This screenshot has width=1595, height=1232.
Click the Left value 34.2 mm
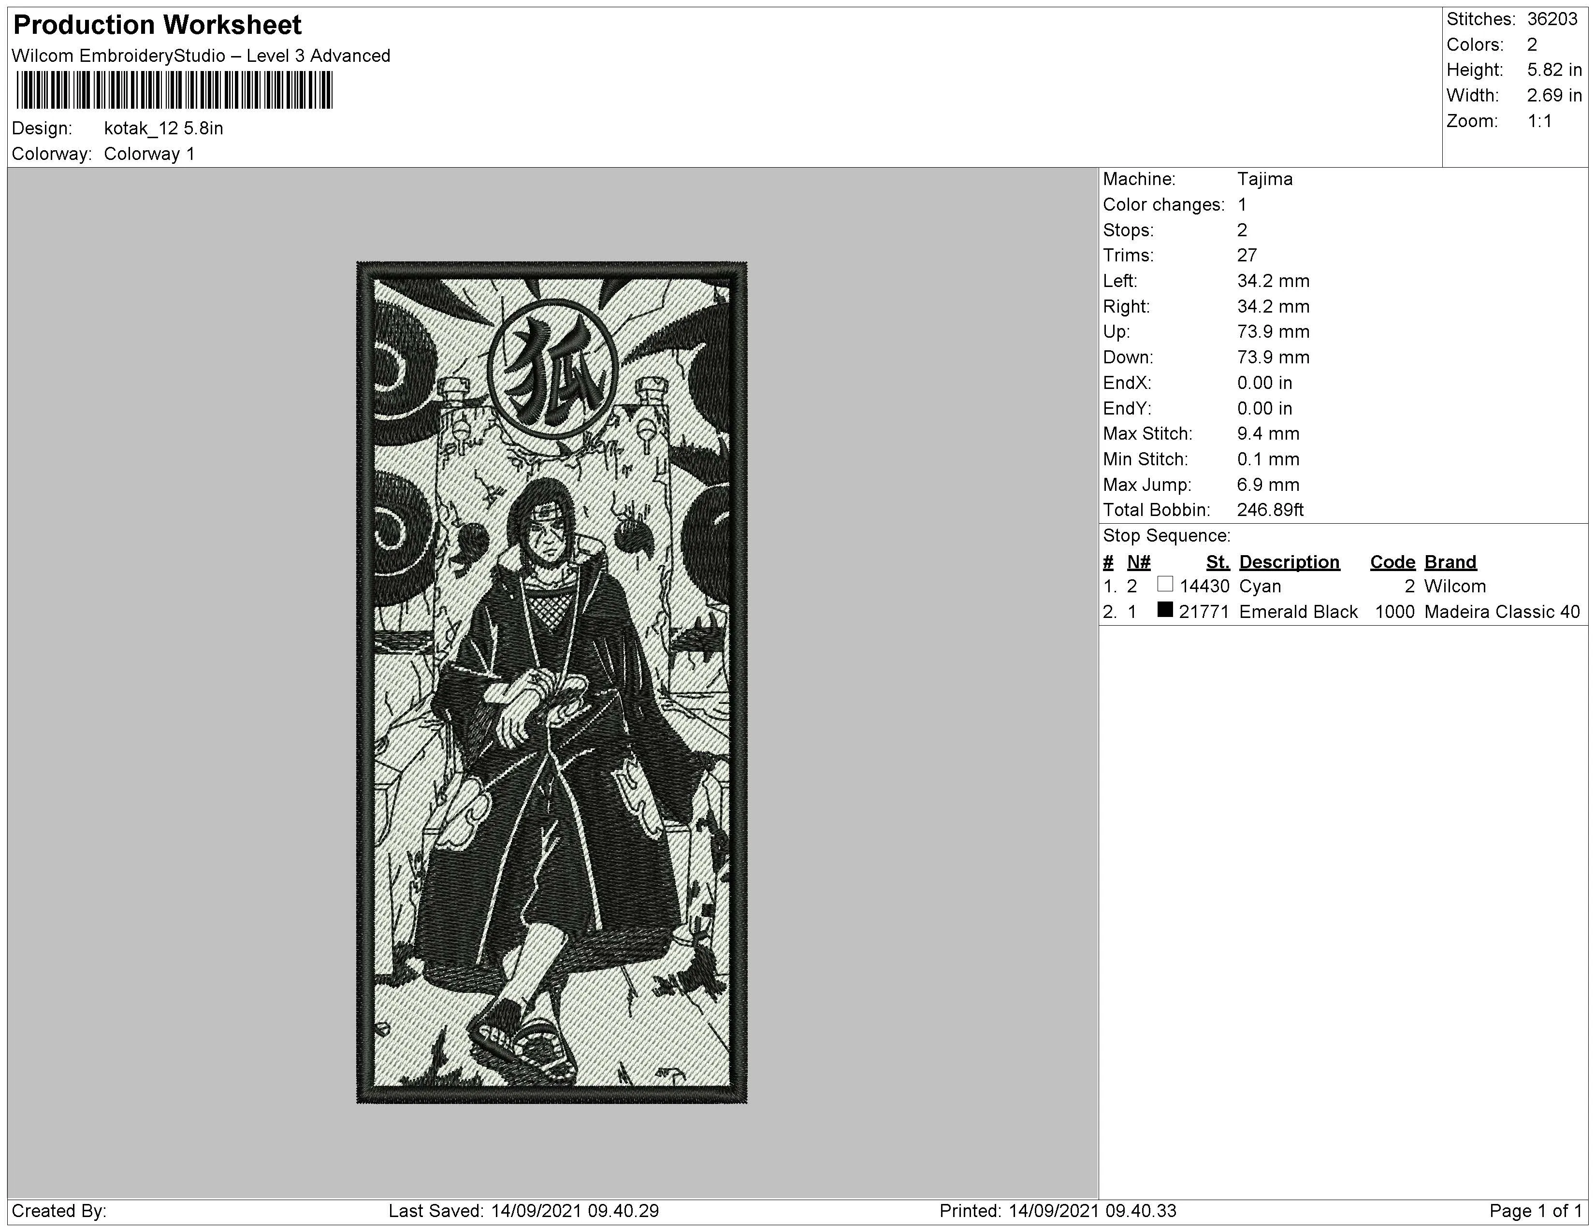pos(1273,282)
